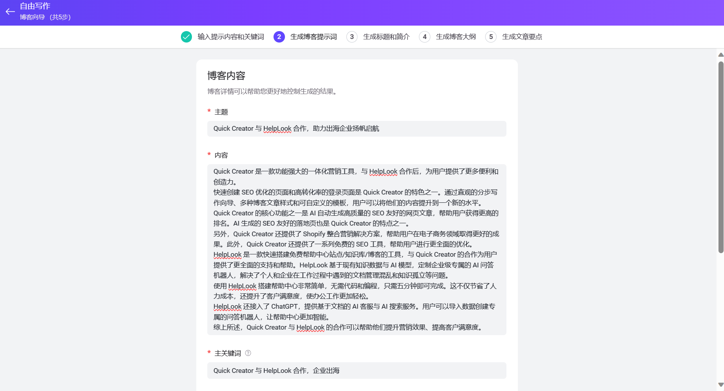
Task: Click the step 3 number circle
Action: [352, 37]
